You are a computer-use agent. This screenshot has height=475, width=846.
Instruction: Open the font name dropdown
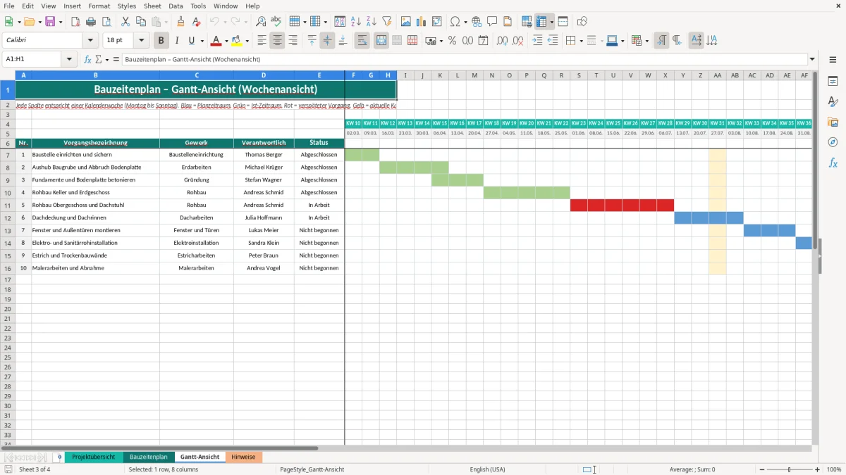(90, 41)
